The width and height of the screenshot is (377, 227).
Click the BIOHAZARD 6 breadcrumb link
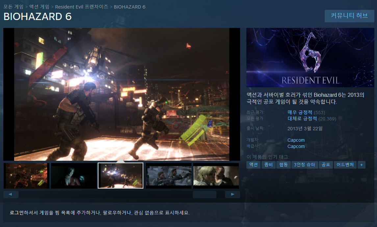(130, 7)
